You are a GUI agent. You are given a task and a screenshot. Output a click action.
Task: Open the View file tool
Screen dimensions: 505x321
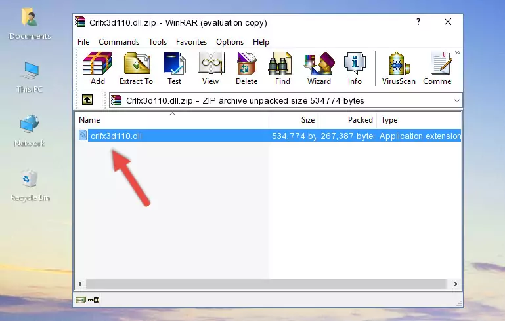click(211, 68)
